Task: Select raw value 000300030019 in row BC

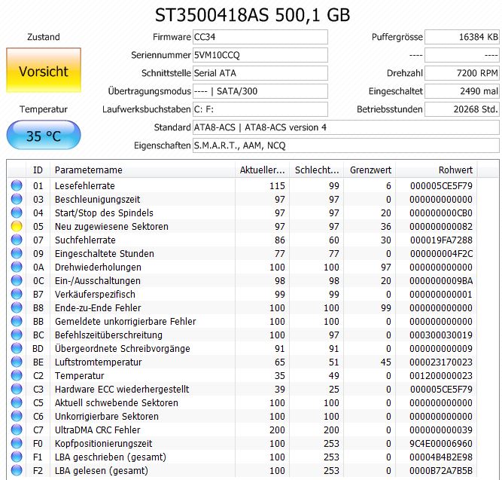Action: tap(441, 335)
